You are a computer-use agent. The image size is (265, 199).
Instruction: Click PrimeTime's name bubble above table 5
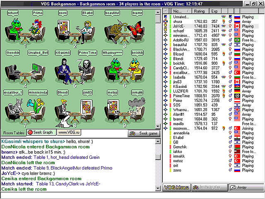[87, 53]
